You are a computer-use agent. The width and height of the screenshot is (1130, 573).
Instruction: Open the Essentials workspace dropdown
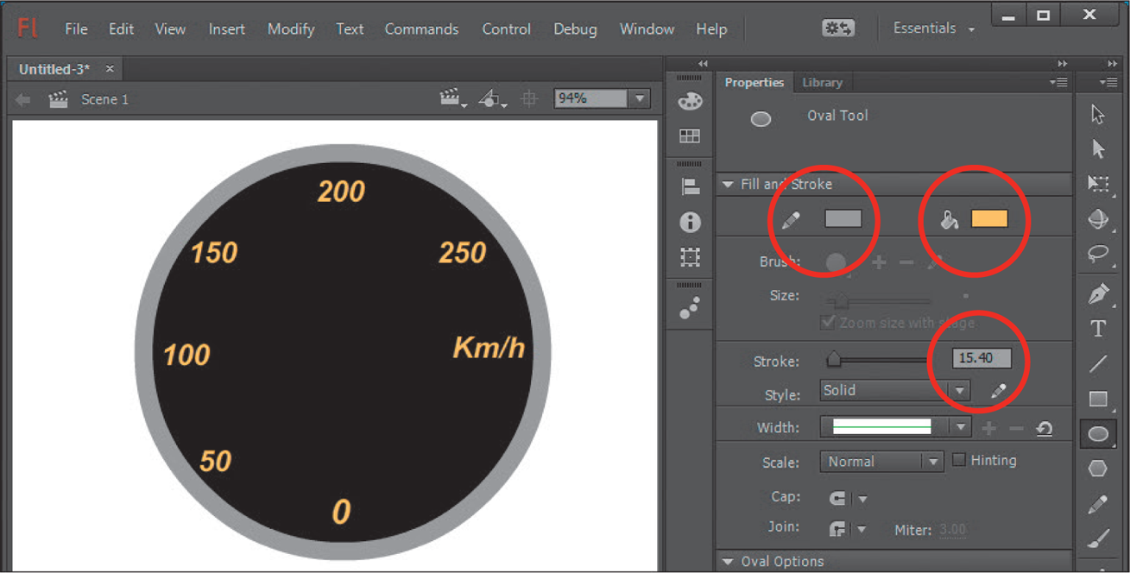click(934, 28)
